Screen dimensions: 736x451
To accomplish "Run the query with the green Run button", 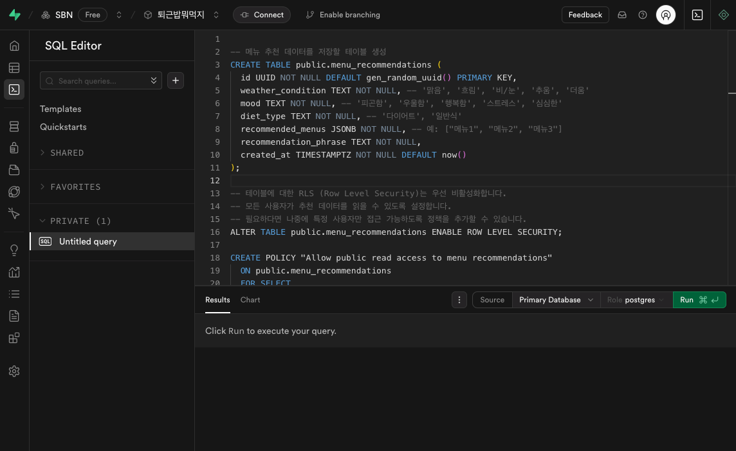I will pos(699,300).
